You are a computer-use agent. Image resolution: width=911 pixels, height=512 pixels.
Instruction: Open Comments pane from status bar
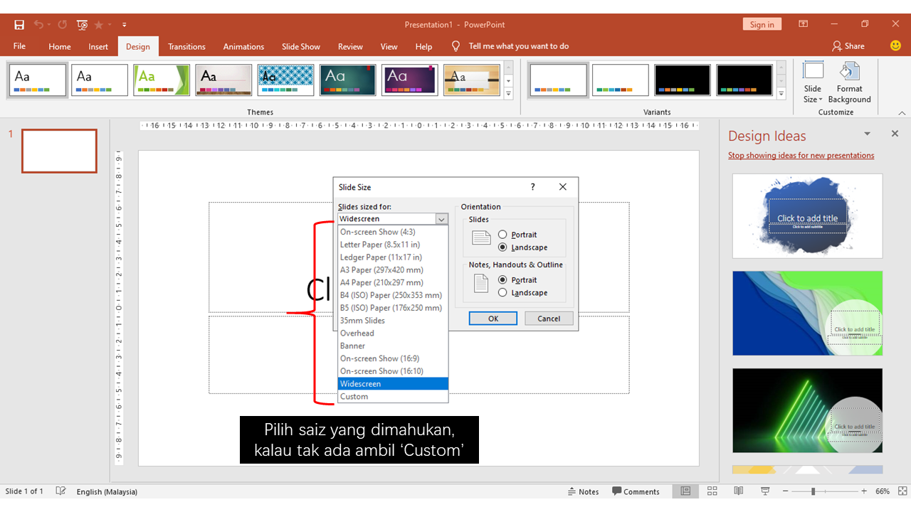pyautogui.click(x=636, y=491)
